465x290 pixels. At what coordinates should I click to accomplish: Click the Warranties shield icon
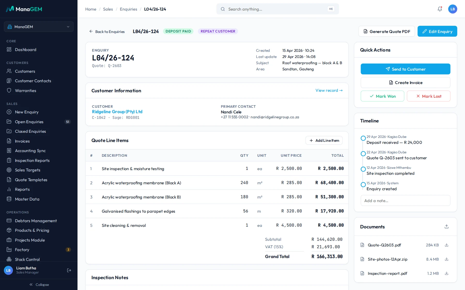(9, 90)
